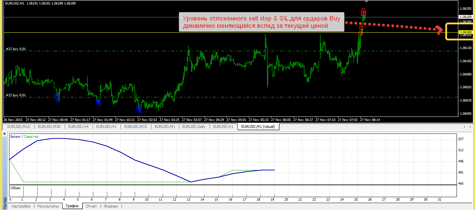Click the current price label 1.06189 on axis
The width and height of the screenshot is (475, 210).
[466, 17]
